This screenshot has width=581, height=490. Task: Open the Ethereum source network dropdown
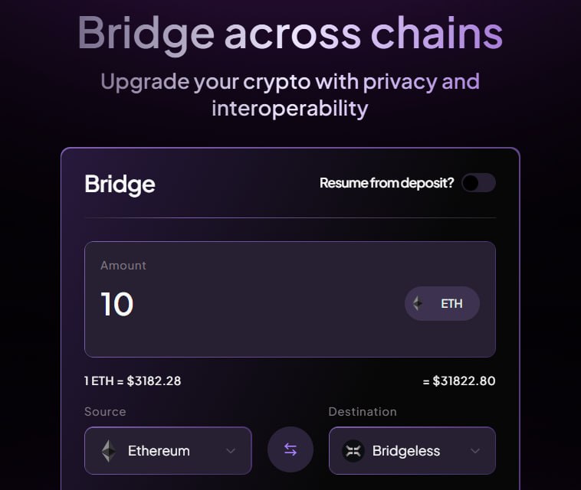[x=168, y=450]
